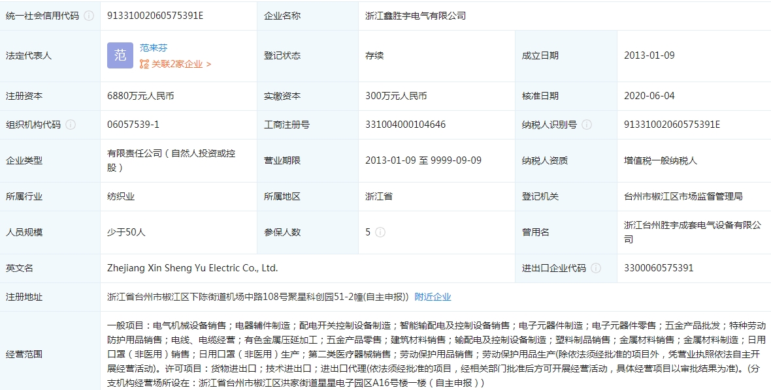Click the 经营范围 business scope description
The height and width of the screenshot is (390, 771).
[x=436, y=353]
